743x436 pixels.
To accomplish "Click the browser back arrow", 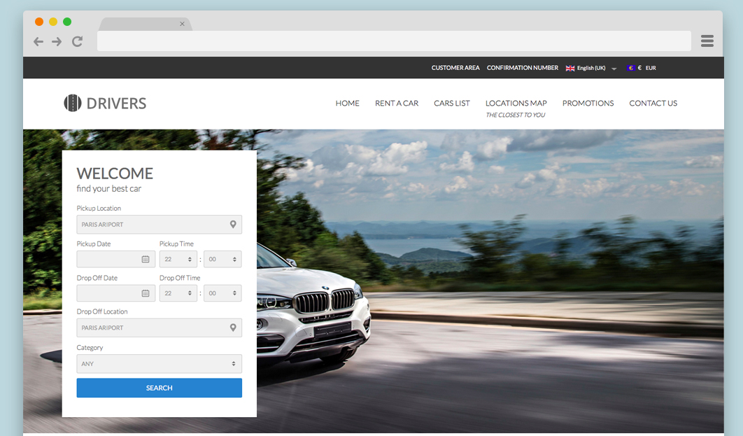I will (x=38, y=42).
